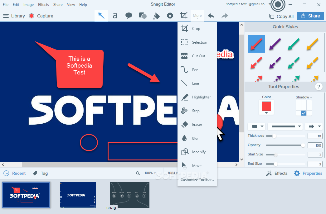This screenshot has height=214, width=326.
Task: Select the Arrow tool in toolbar
Action: 101,16
